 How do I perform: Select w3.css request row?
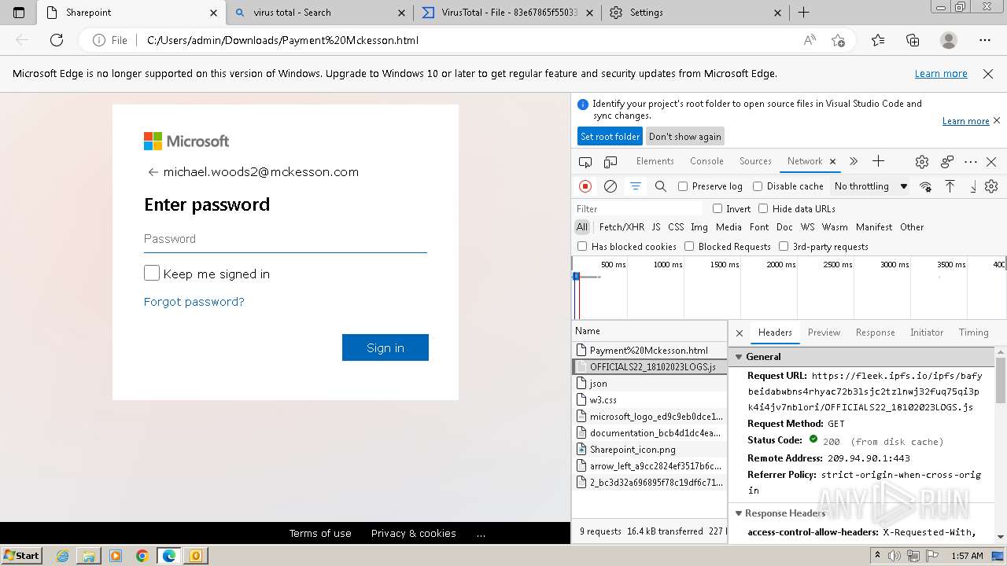(x=650, y=400)
